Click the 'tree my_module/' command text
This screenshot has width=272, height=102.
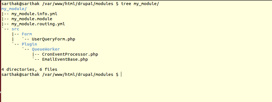[x=140, y=4]
